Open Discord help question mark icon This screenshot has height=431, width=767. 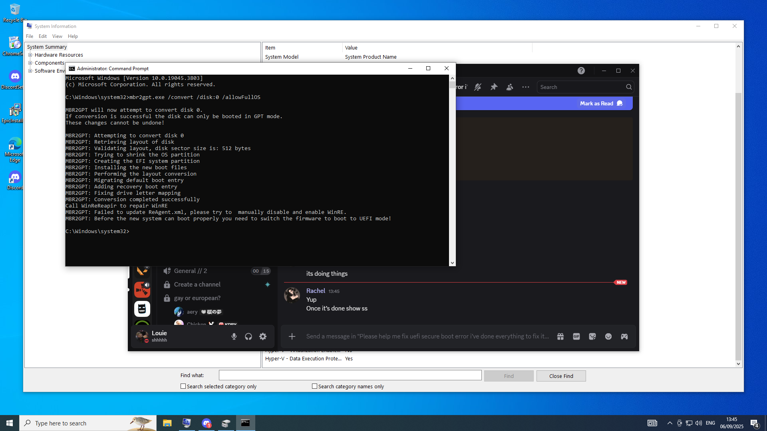[581, 71]
